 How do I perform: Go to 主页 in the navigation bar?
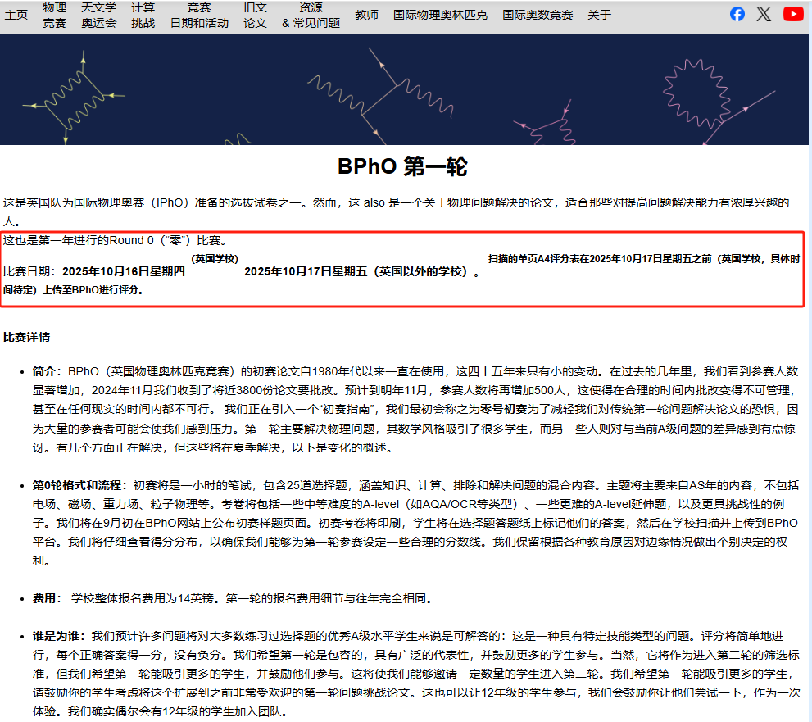16,15
